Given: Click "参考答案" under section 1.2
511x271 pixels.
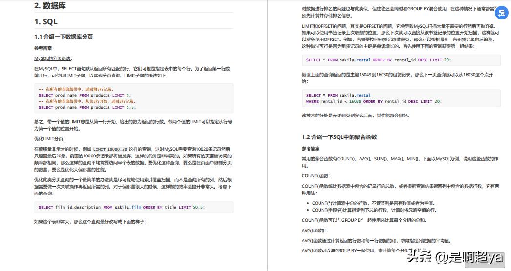Looking at the screenshot, I should 311,149.
